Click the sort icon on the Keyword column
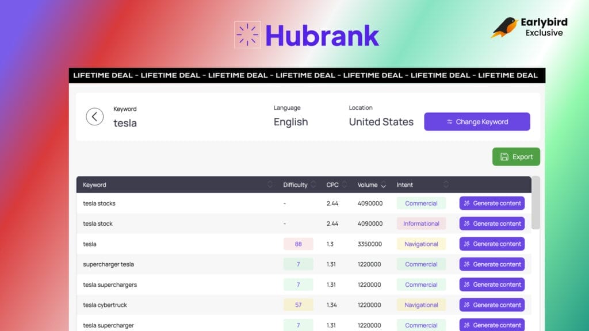The height and width of the screenshot is (331, 589). pos(270,184)
